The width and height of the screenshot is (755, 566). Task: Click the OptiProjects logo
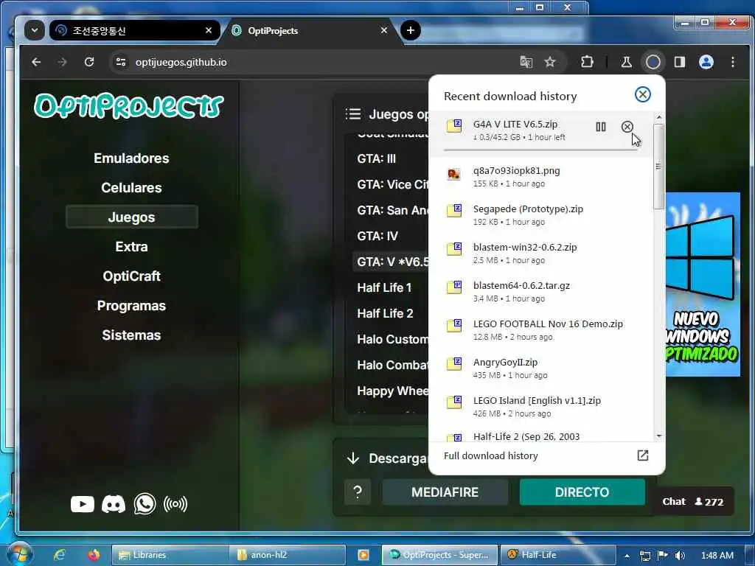pyautogui.click(x=128, y=105)
